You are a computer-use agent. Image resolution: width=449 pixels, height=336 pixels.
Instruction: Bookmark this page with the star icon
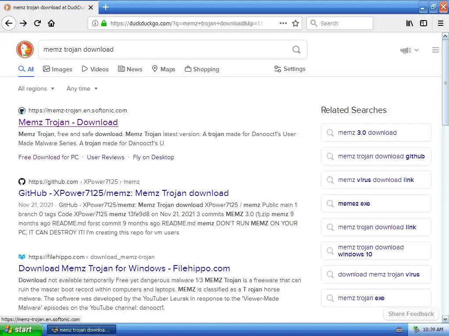pos(296,23)
